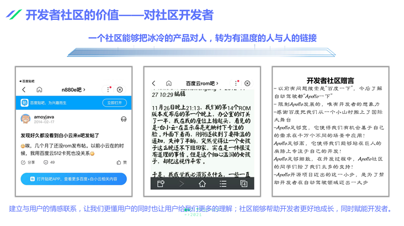Click the 立即打开 button in blue banner
404x226 pixels.
(115, 103)
